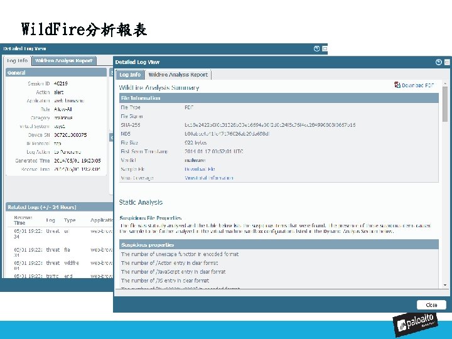452x339 pixels.
Task: Click the General panel header in back window
Action: pos(56,73)
